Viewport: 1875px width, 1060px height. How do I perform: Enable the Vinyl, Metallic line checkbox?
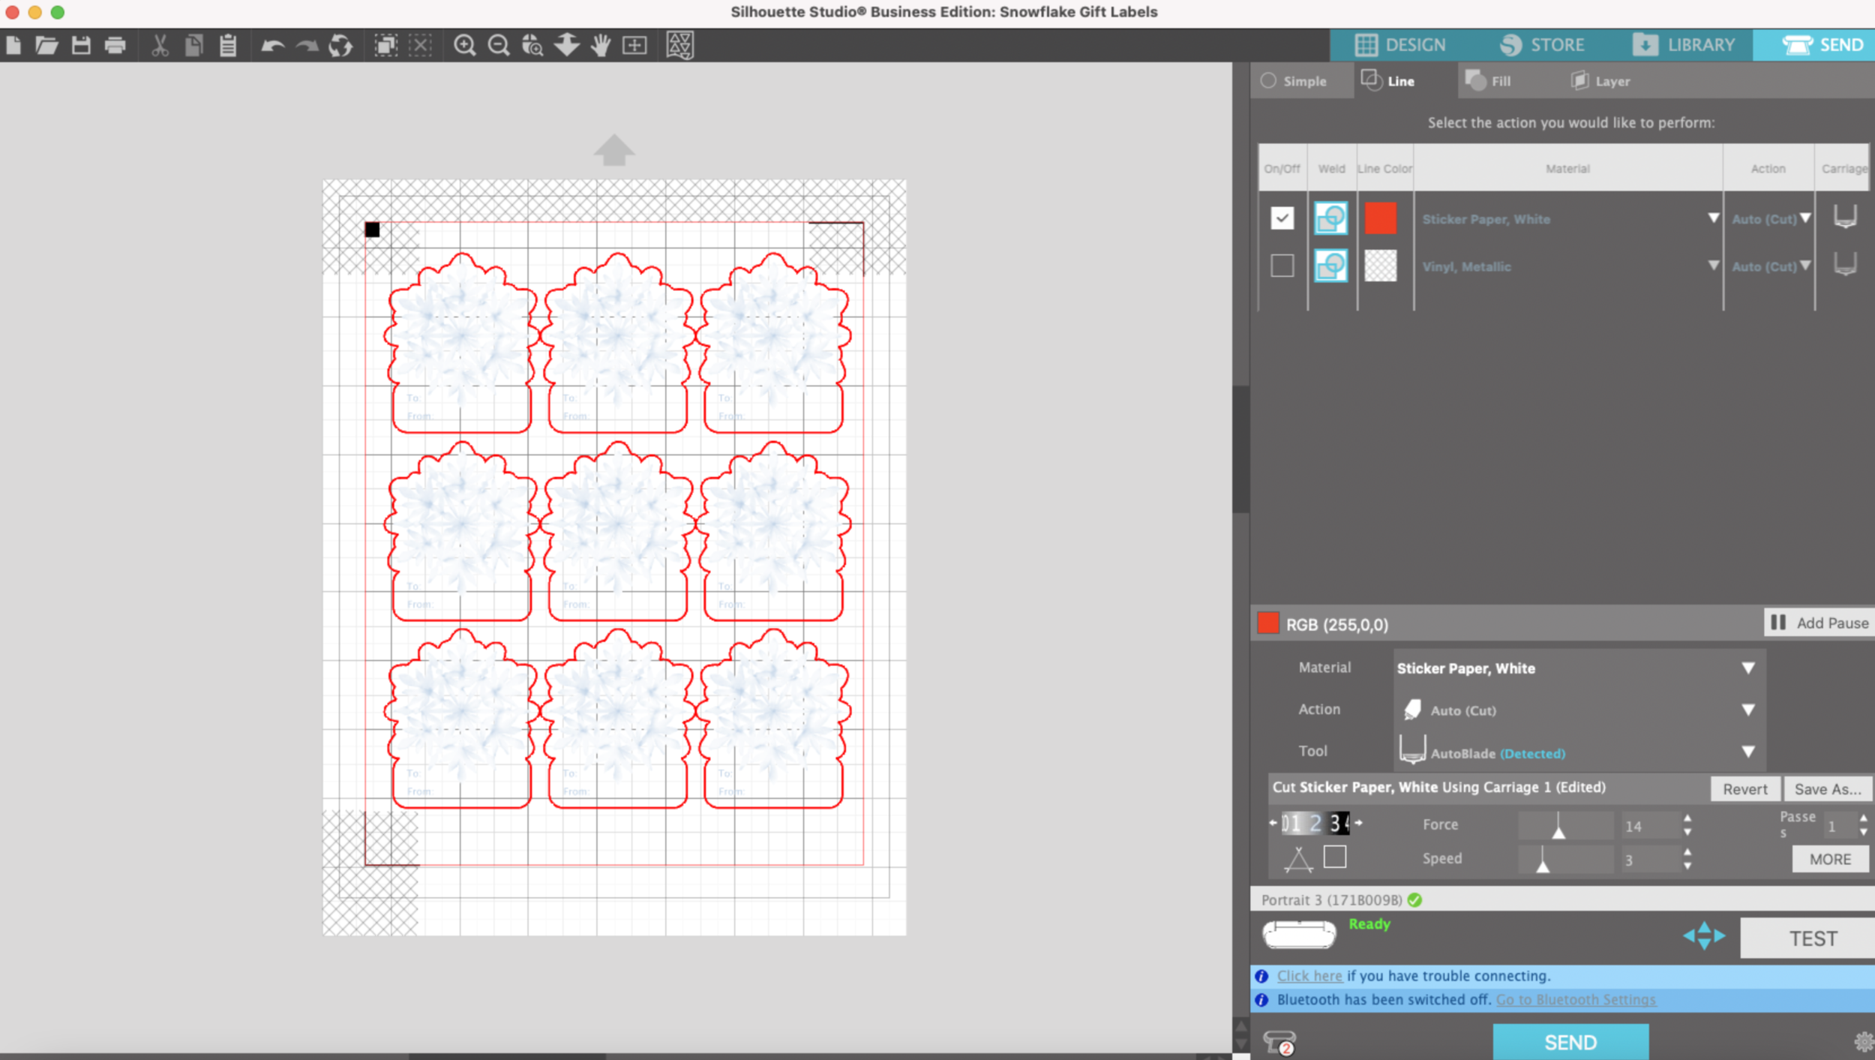[1282, 266]
